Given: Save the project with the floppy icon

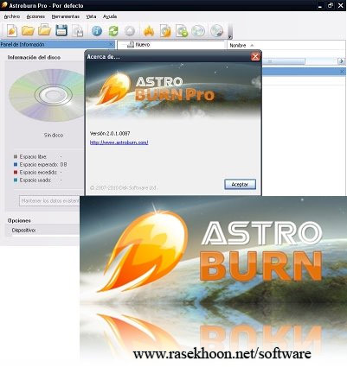Looking at the screenshot, I should click(61, 30).
